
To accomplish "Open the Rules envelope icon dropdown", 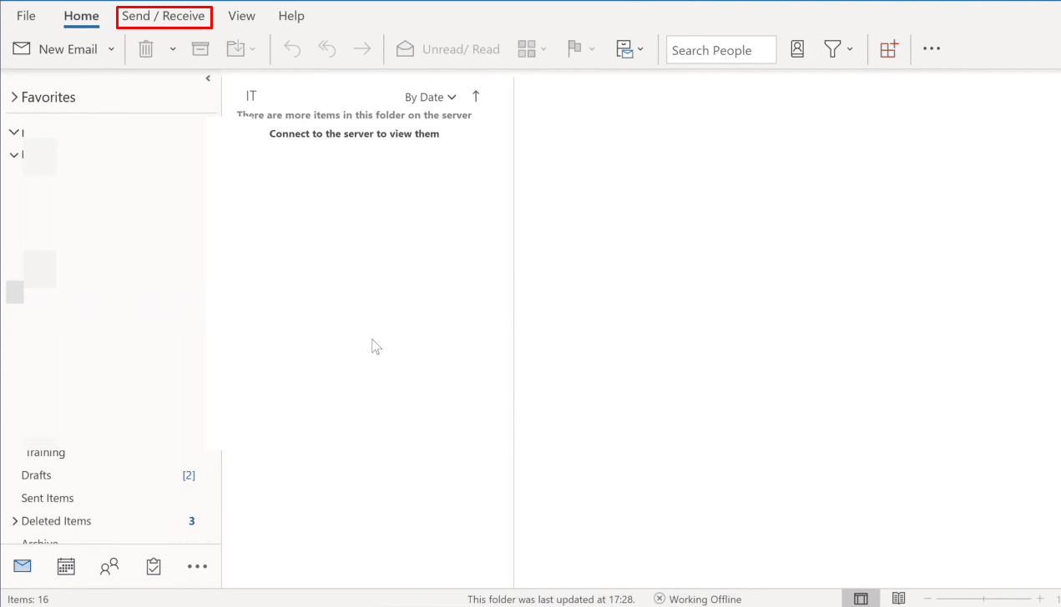I will 629,49.
